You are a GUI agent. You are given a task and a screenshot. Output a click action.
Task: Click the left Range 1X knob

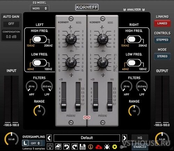coord(39,111)
